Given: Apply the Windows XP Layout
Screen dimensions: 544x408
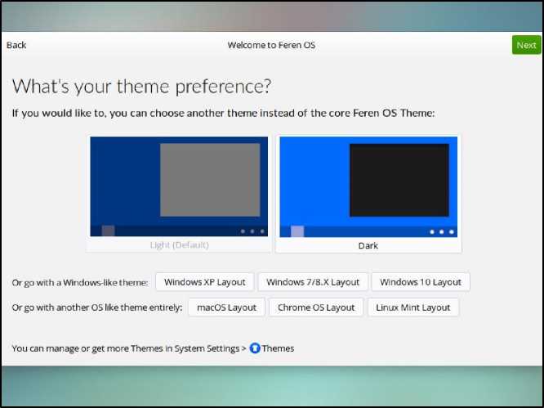Looking at the screenshot, I should point(205,282).
